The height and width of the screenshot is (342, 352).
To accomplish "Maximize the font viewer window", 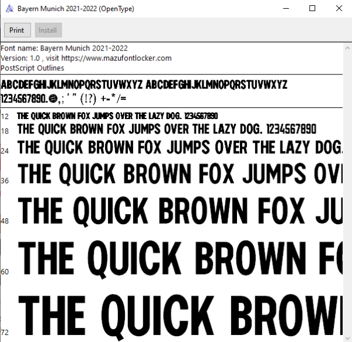I will (x=312, y=9).
